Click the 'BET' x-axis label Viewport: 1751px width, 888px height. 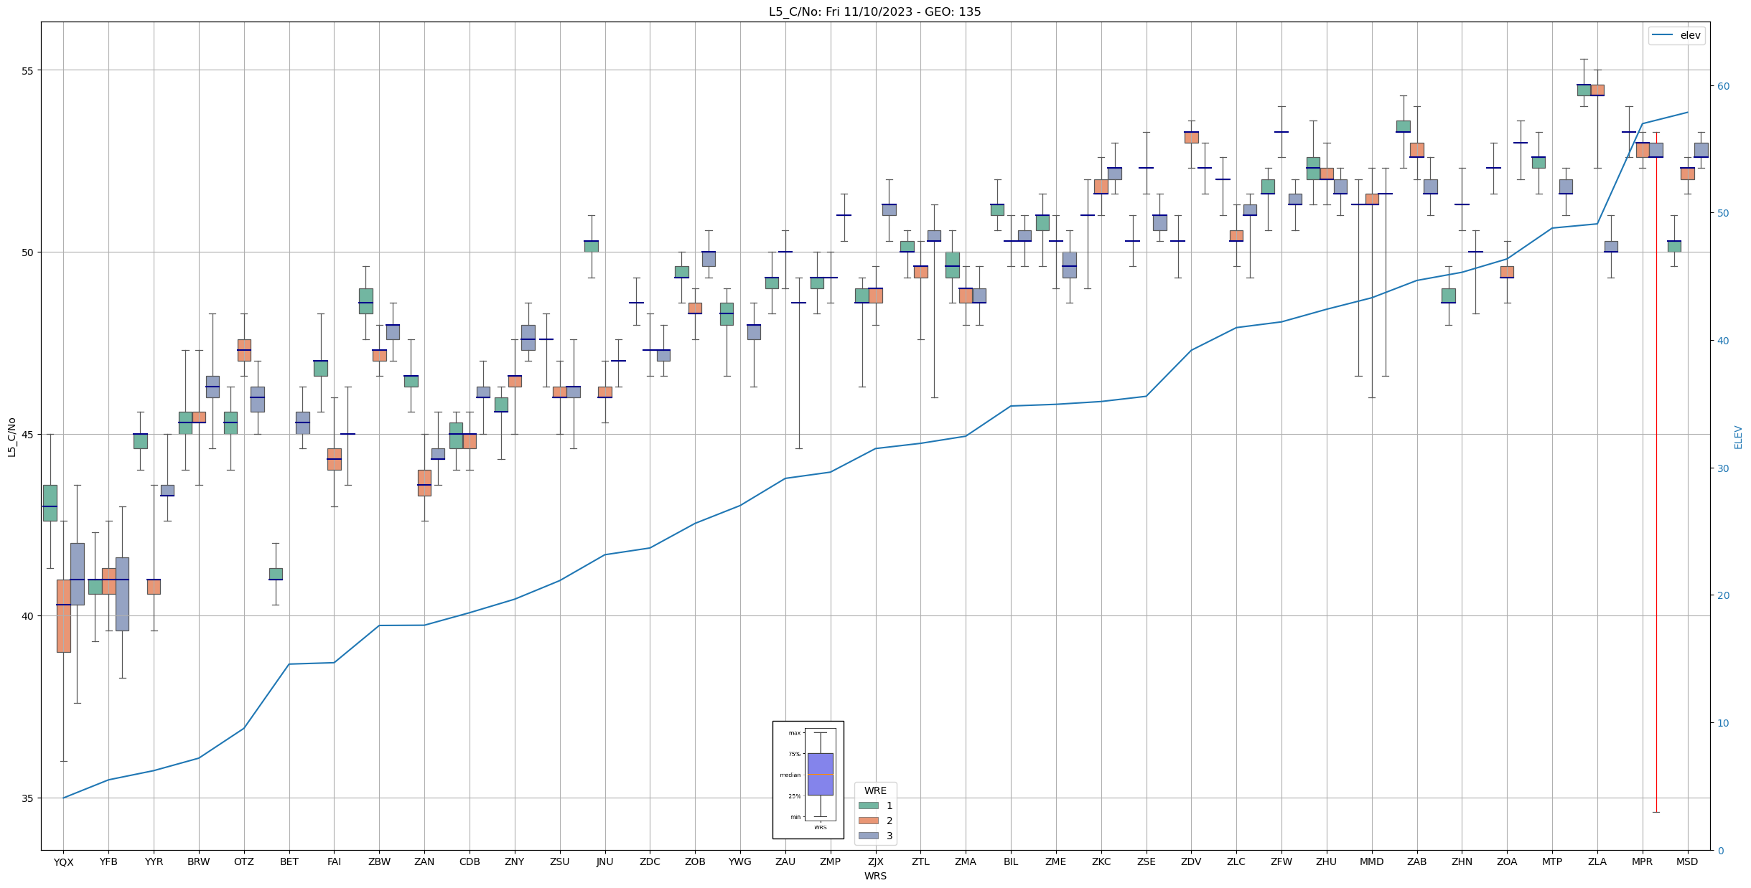[289, 861]
